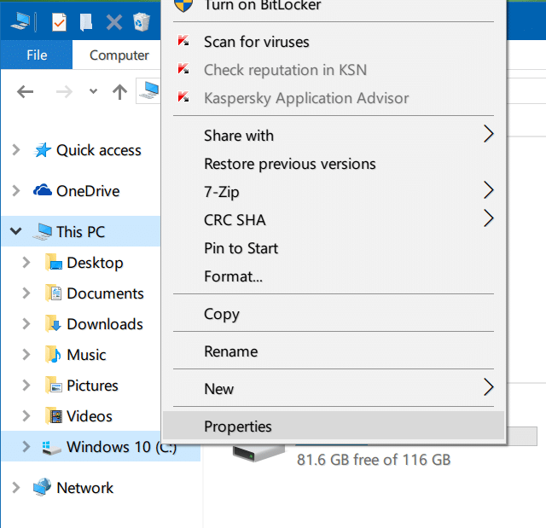
Task: Expand the Windows 10 (C:) node
Action: tap(26, 446)
